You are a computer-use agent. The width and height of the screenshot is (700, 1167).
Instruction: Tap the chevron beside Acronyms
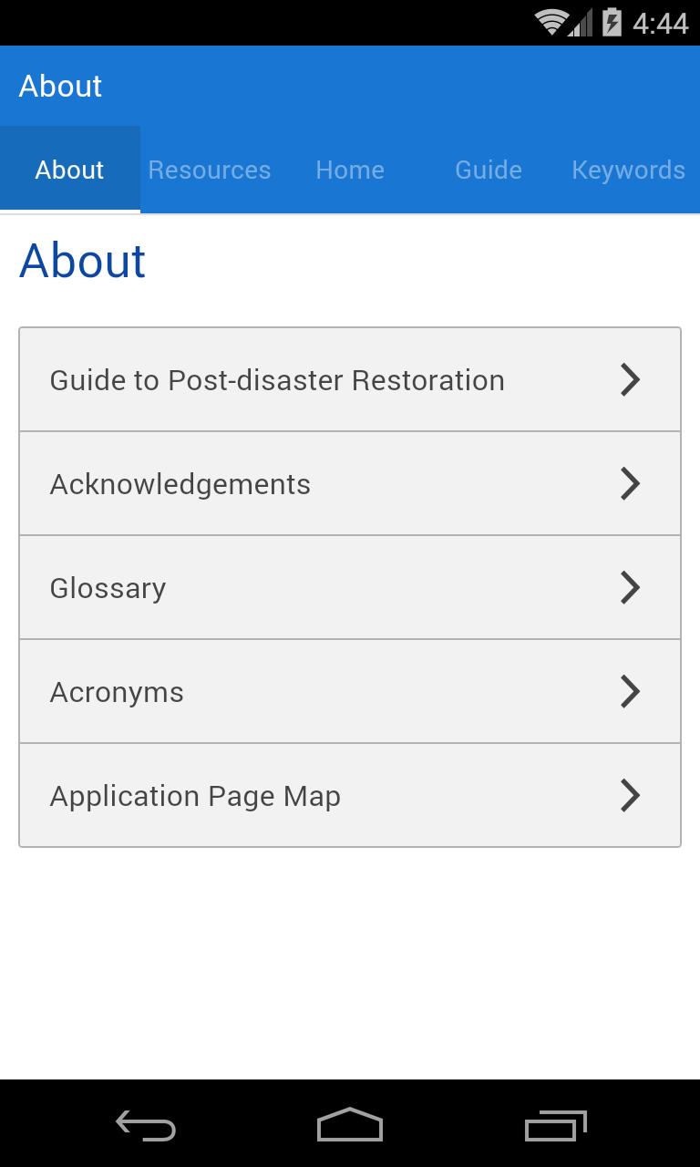[x=630, y=691]
